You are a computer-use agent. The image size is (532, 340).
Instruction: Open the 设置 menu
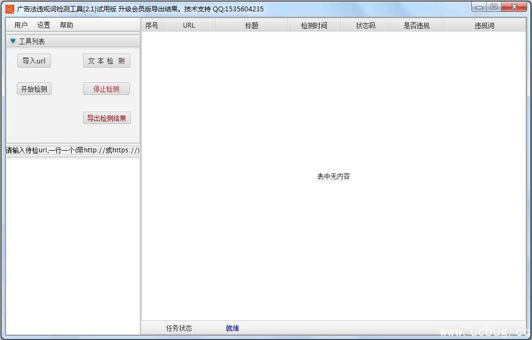pyautogui.click(x=44, y=25)
